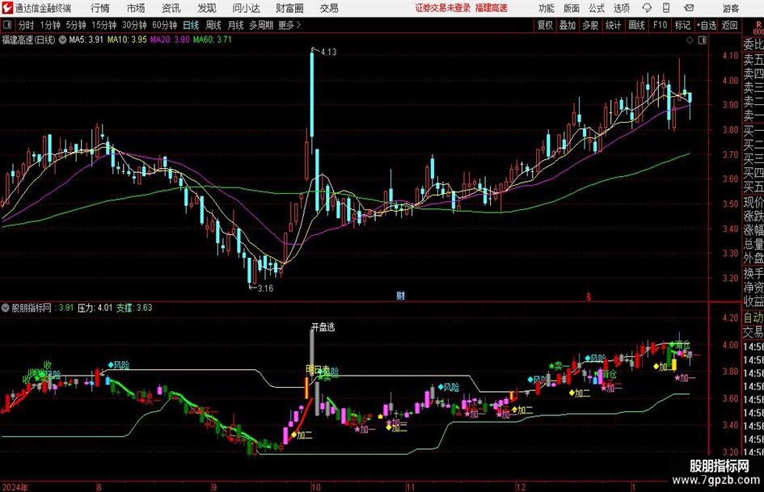Click the 证券交易未登录 login link
This screenshot has width=764, height=492.
(443, 8)
